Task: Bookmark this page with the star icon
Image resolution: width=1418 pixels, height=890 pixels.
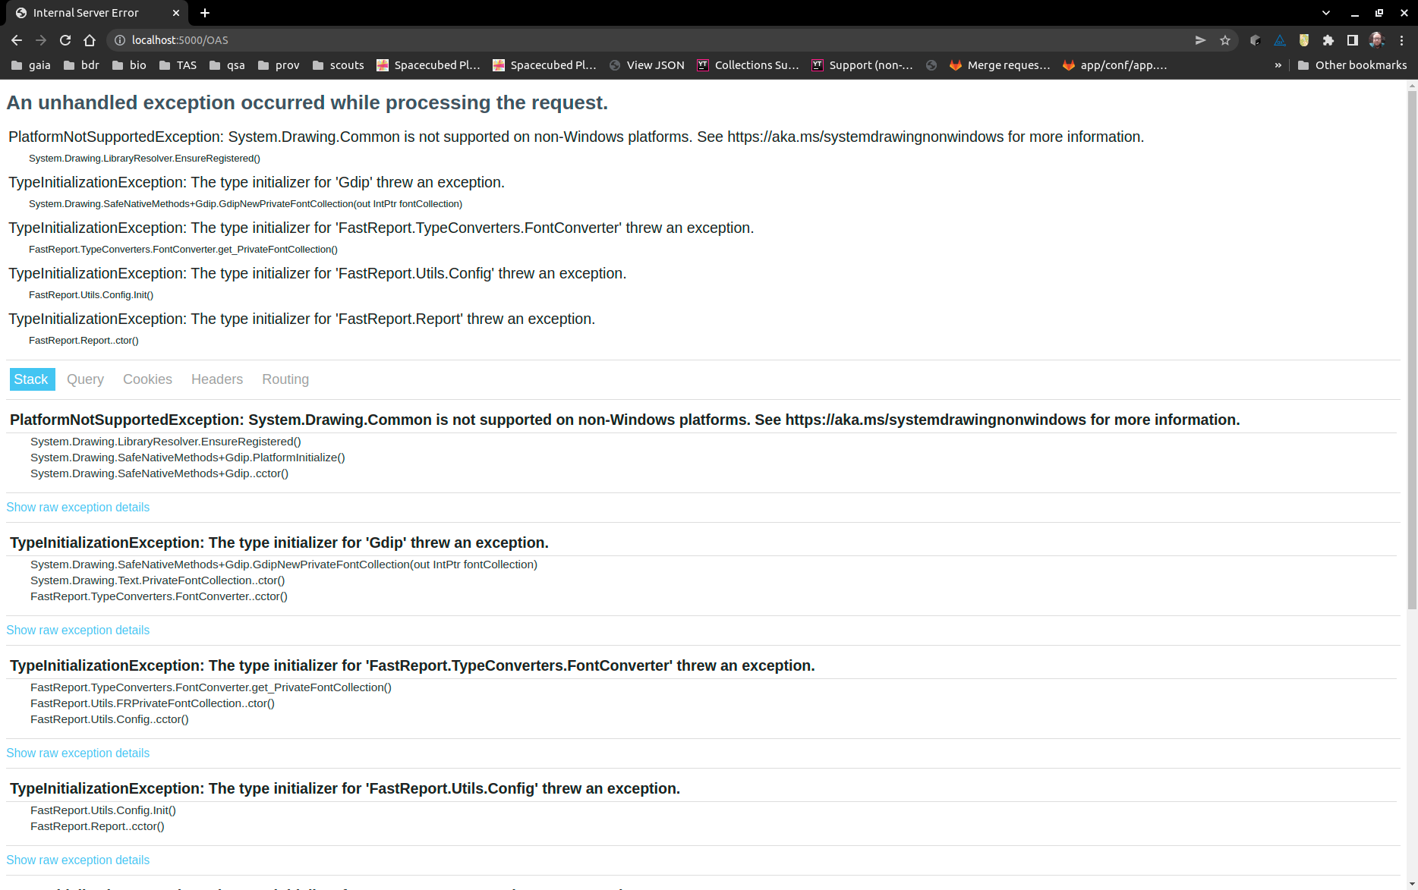Action: click(x=1225, y=40)
